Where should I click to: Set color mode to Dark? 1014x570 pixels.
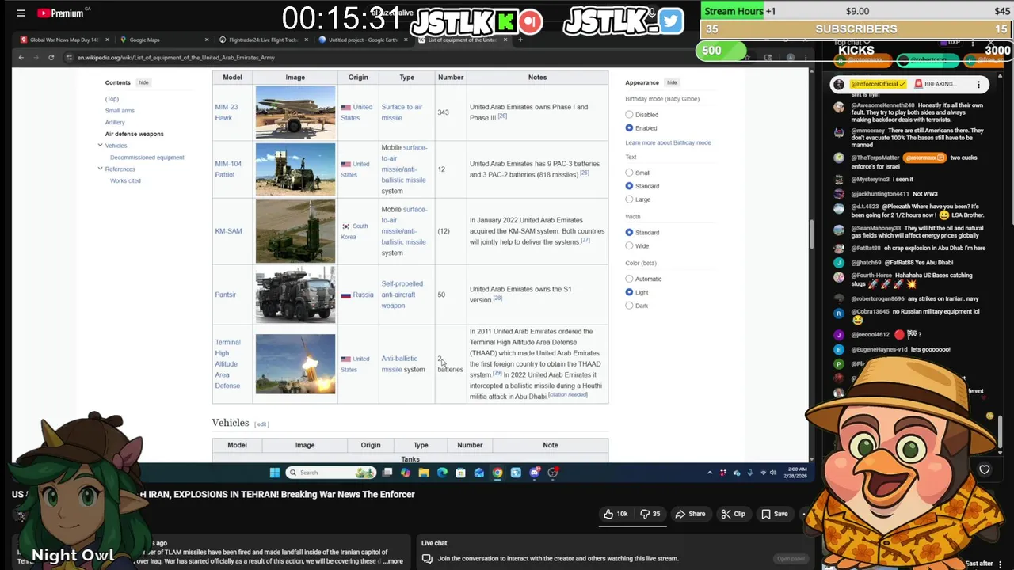click(629, 306)
